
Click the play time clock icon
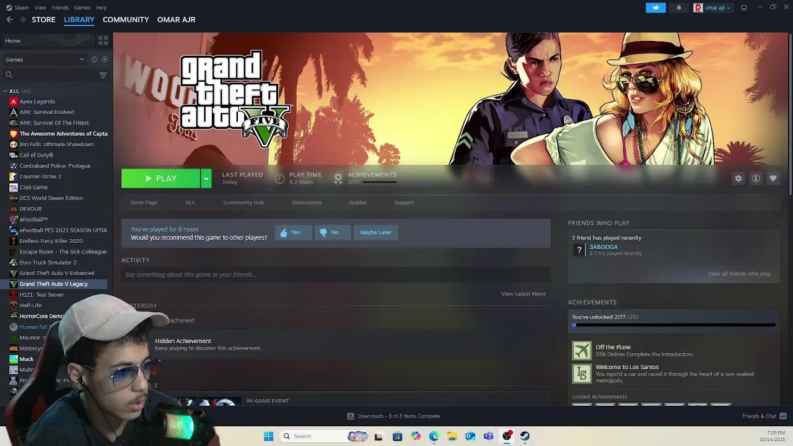pos(279,178)
